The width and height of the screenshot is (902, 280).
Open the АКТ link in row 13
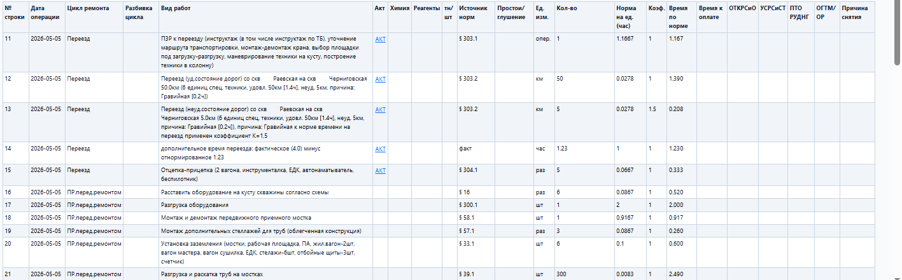click(380, 110)
